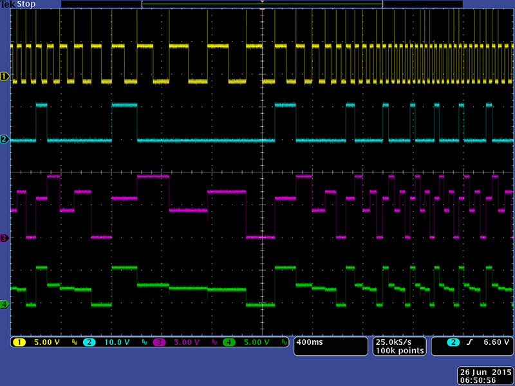The width and height of the screenshot is (515, 386).
Task: Click the yellow channel 1 ground marker
Action: 4,76
